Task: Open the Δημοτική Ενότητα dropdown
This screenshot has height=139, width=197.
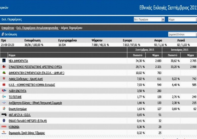Action: click(x=183, y=34)
